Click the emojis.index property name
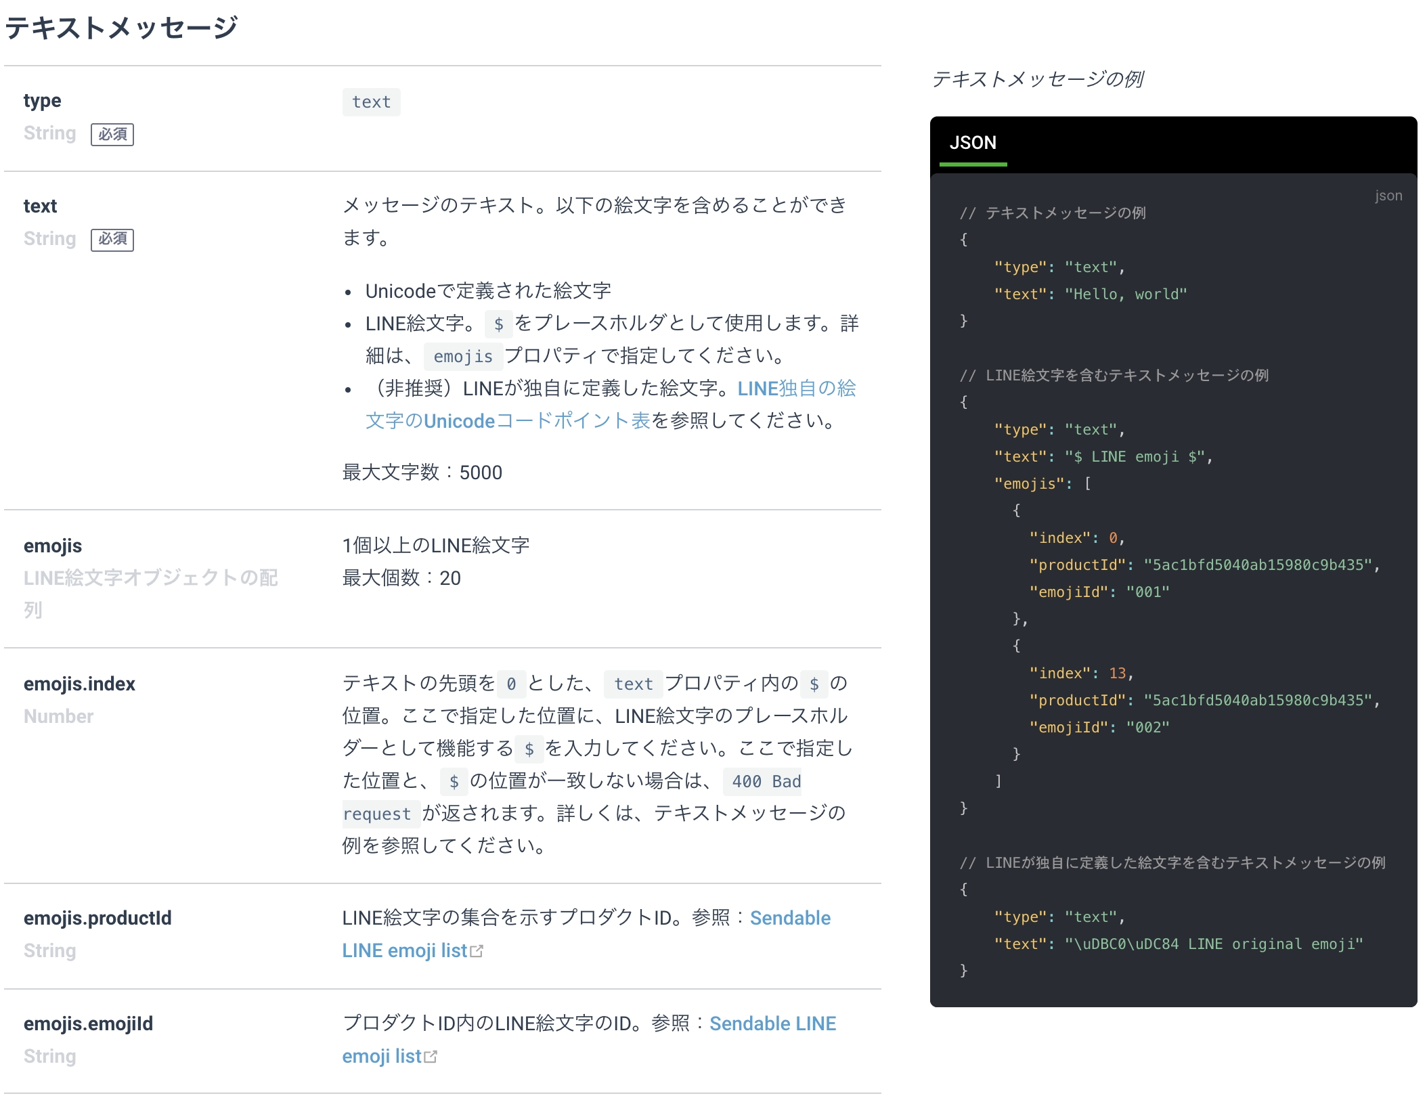Screen dimensions: 1427x1102 (x=79, y=684)
